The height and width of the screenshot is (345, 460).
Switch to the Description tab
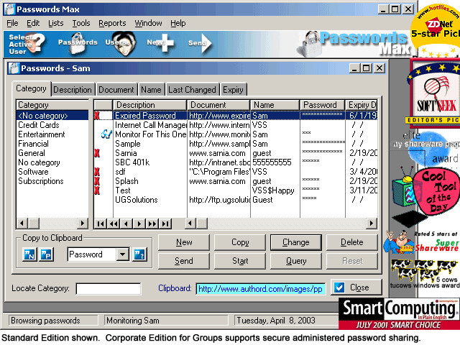pyautogui.click(x=73, y=89)
